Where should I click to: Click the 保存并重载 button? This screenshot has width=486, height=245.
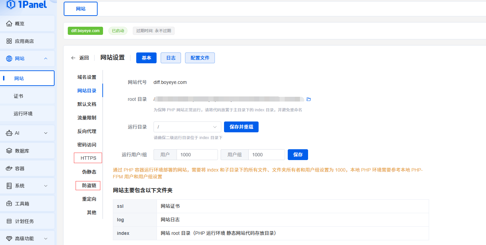pyautogui.click(x=241, y=127)
